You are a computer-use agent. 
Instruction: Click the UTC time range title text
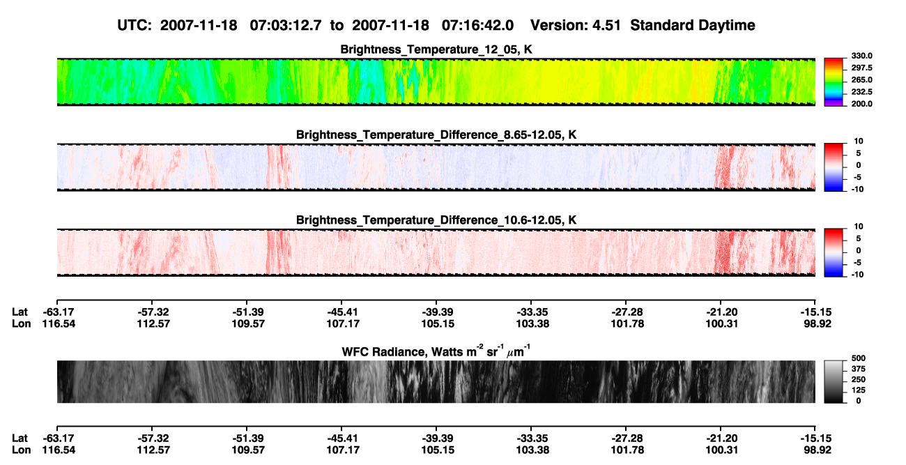316,26
